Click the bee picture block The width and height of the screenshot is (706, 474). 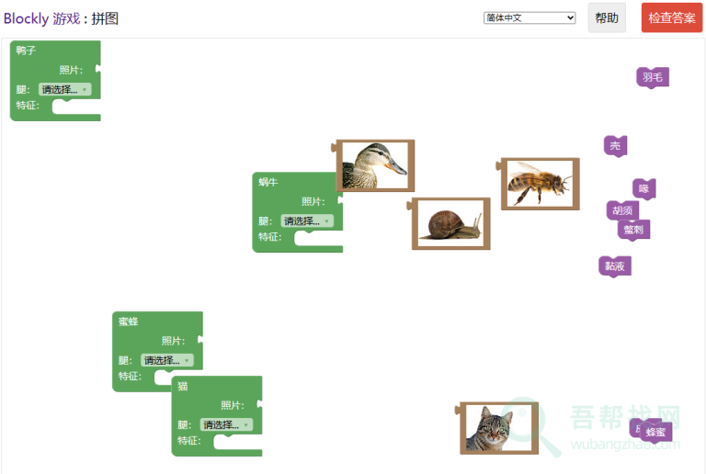[x=540, y=183]
